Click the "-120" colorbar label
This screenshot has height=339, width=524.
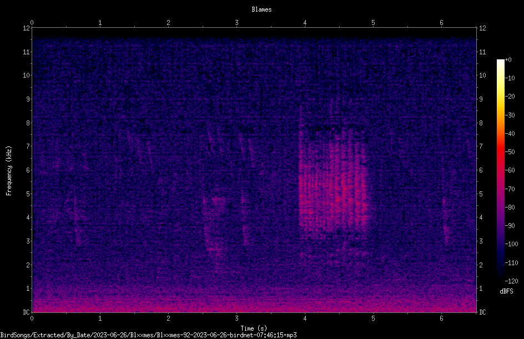(x=511, y=281)
